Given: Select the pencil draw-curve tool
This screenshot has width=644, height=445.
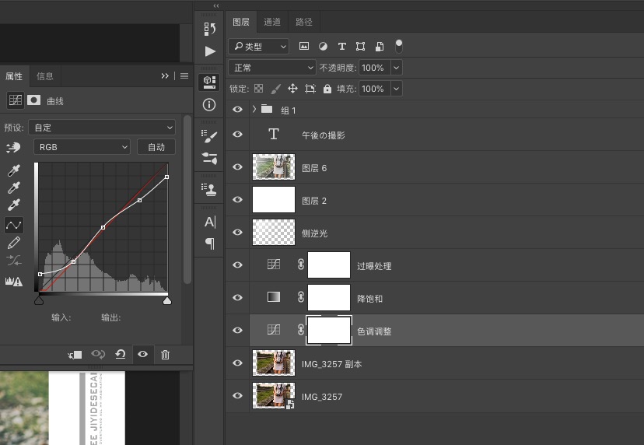Looking at the screenshot, I should pyautogui.click(x=13, y=243).
